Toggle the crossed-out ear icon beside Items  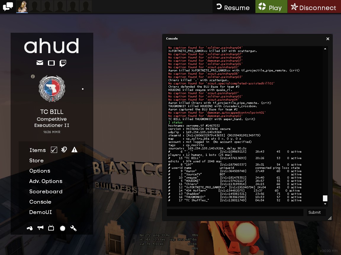64,150
